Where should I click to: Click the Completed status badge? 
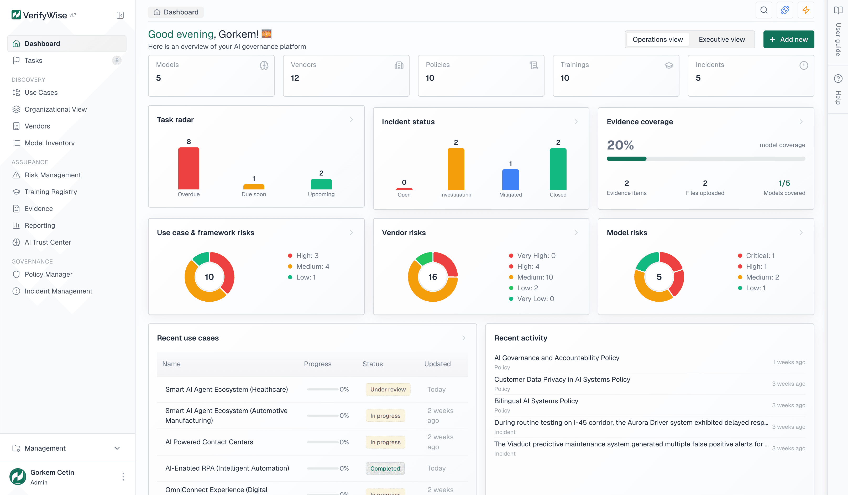[x=385, y=468]
